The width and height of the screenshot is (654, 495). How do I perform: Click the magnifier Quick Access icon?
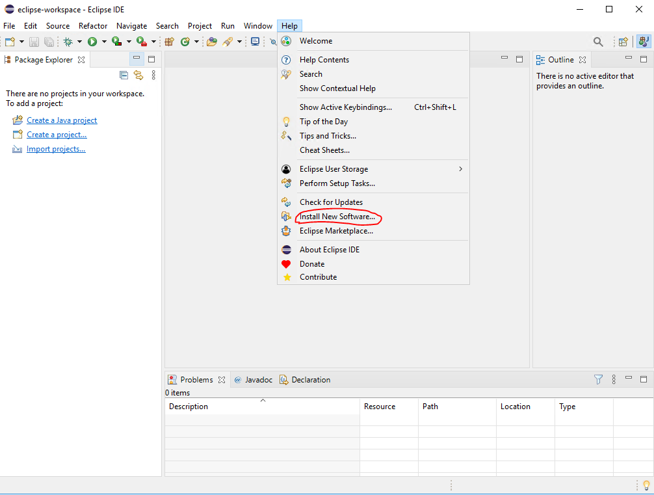598,42
